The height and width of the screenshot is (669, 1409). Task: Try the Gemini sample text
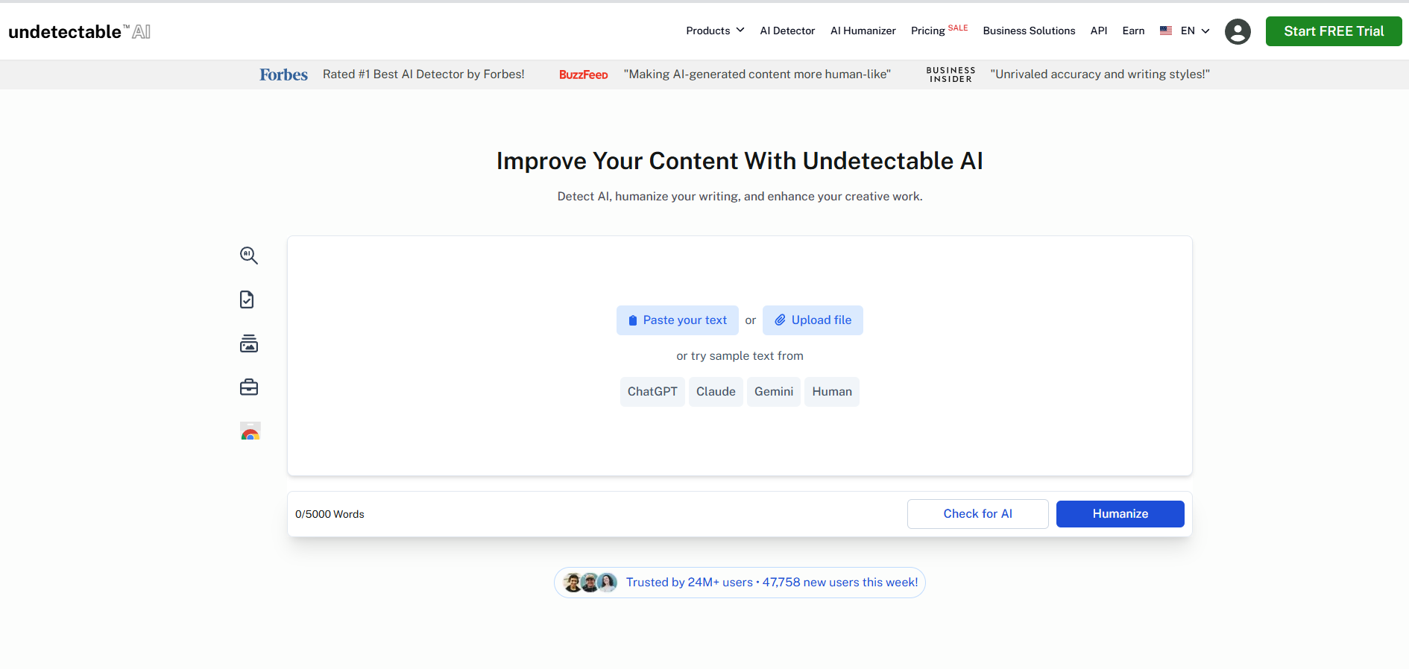coord(774,392)
